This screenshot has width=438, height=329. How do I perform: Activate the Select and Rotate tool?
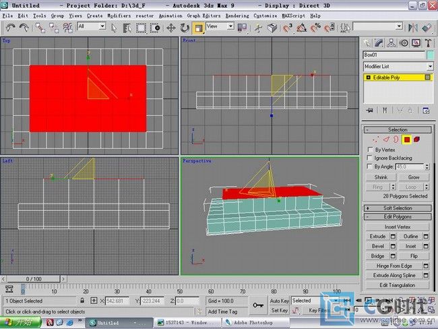point(185,28)
